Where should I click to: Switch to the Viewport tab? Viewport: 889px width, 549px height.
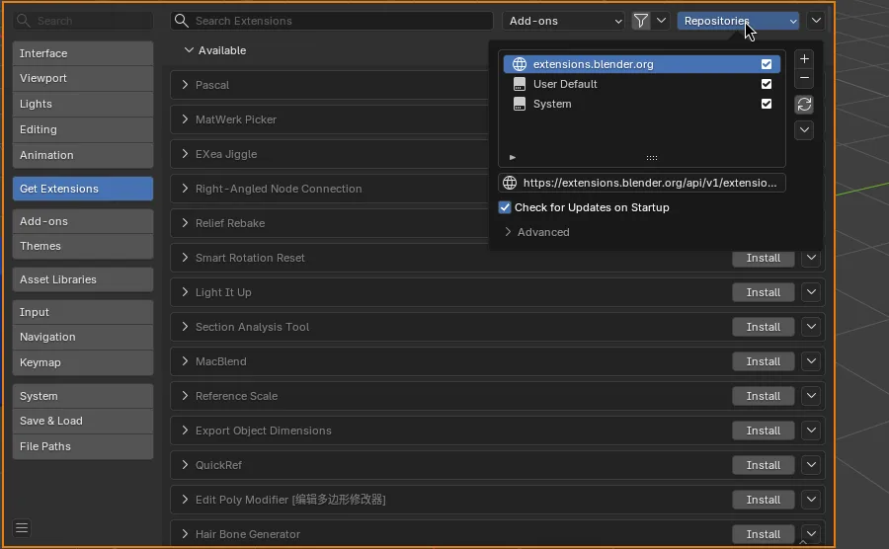[83, 78]
